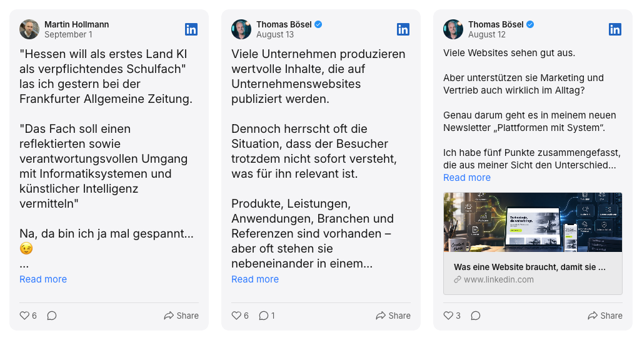
Task: Like Martin Hollmann's post via heart icon
Action: coord(24,316)
